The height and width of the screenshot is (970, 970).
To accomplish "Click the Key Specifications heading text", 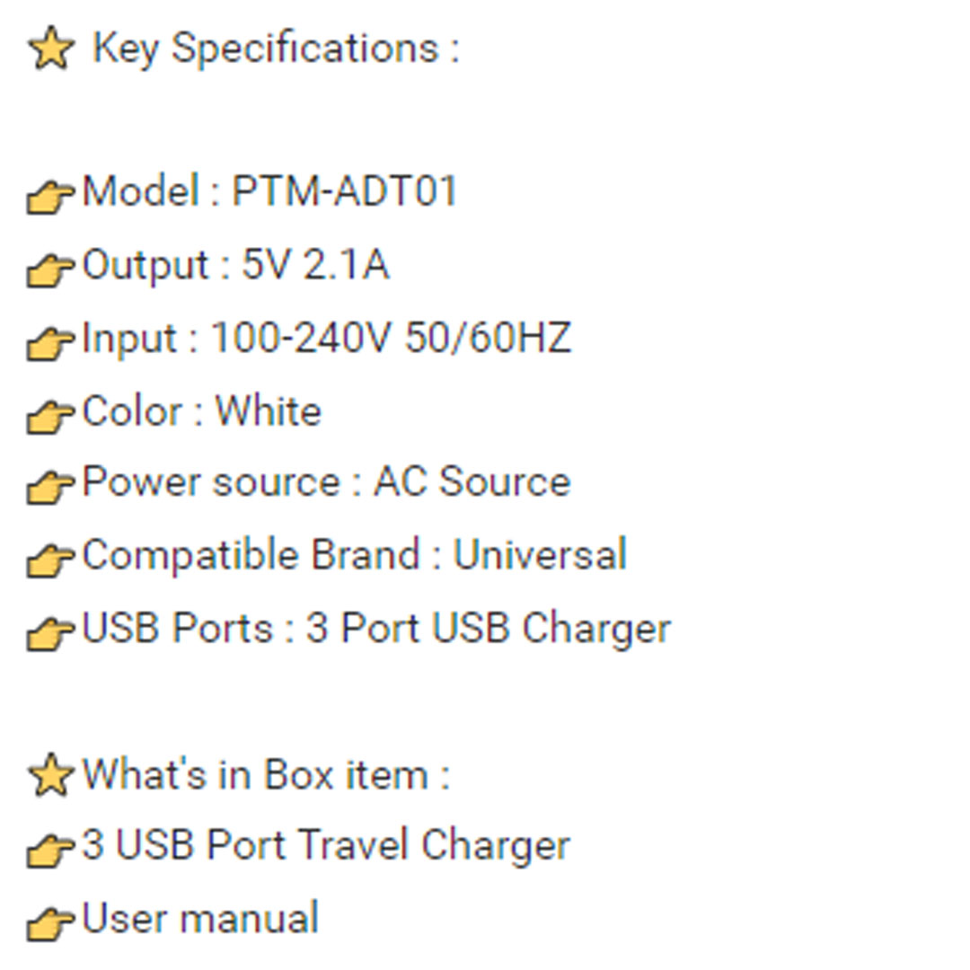I will (275, 47).
